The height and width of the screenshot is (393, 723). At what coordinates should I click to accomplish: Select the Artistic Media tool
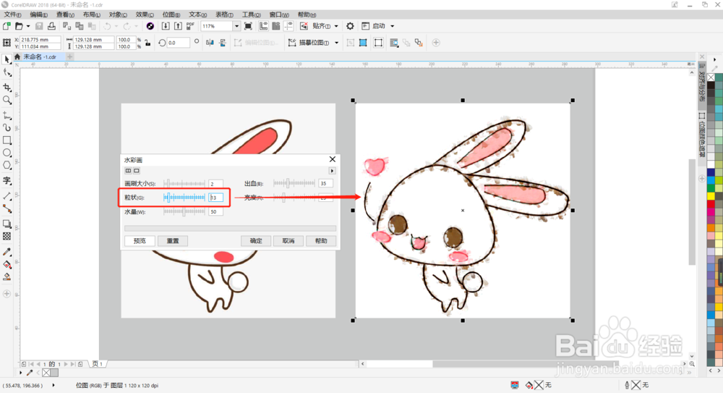tap(7, 127)
